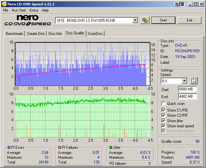Click the disc date 19 Sep 2003
The width and height of the screenshot is (206, 168).
[185, 57]
